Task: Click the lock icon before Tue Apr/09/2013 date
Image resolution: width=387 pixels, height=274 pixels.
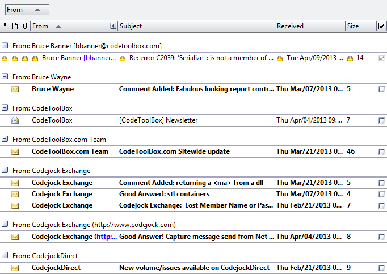Action: click(x=280, y=58)
